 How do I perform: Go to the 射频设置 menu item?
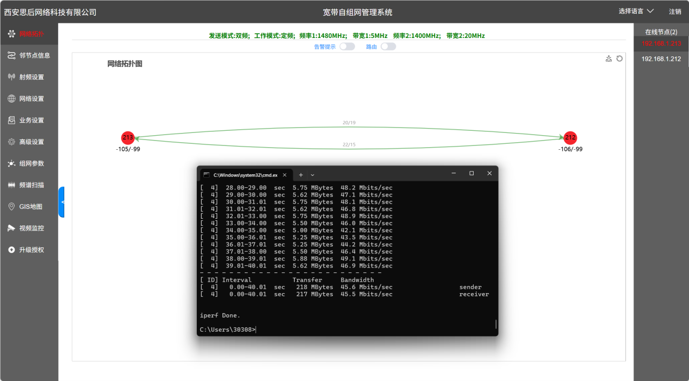point(29,77)
